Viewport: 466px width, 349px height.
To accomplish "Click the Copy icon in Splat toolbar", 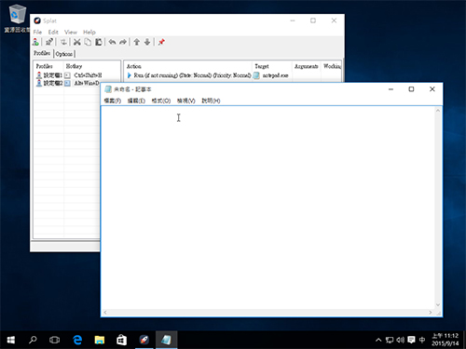I will pos(88,42).
